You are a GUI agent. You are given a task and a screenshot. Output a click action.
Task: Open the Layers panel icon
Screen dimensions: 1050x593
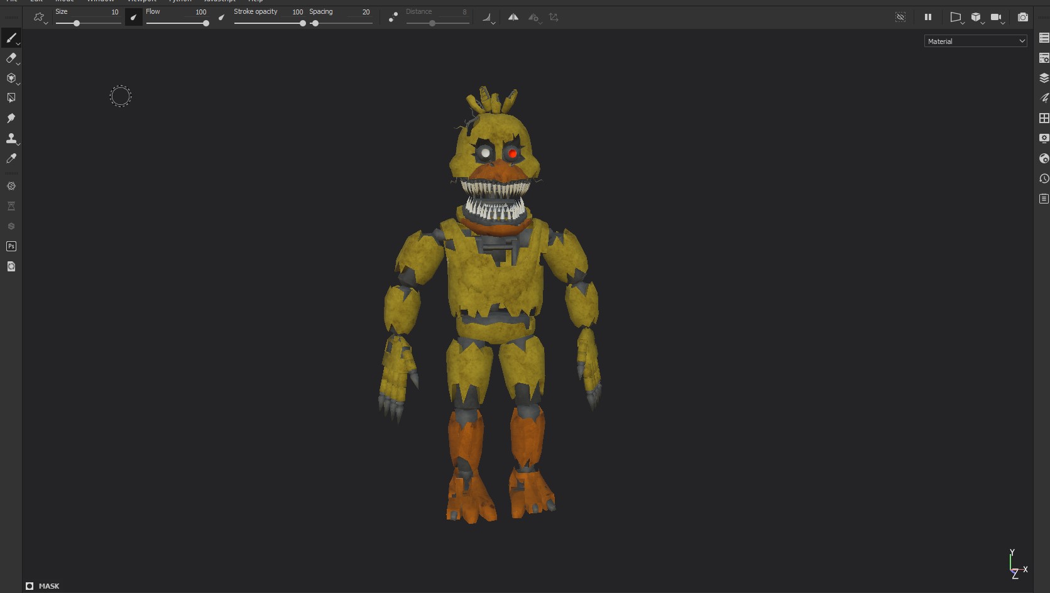click(x=1044, y=79)
